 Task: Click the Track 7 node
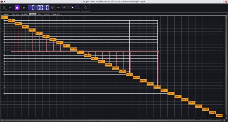pos(164,90)
